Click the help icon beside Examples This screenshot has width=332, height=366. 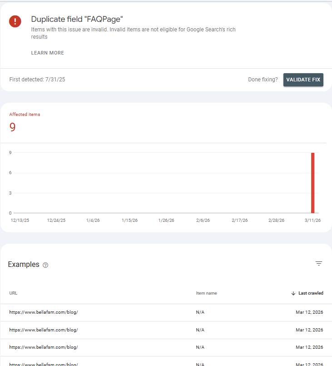(45, 265)
